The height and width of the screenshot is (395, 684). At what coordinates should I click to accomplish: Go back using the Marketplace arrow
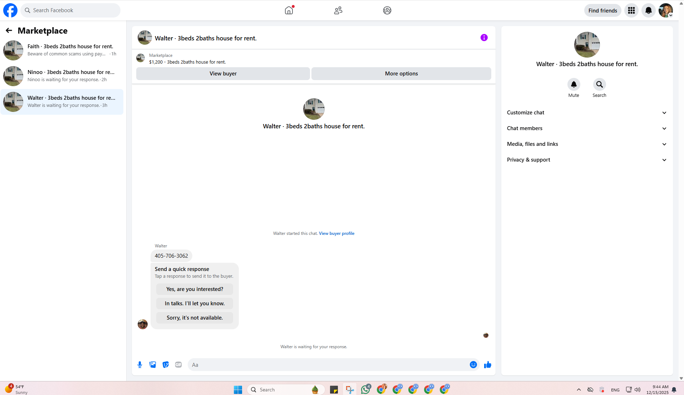[x=9, y=31]
